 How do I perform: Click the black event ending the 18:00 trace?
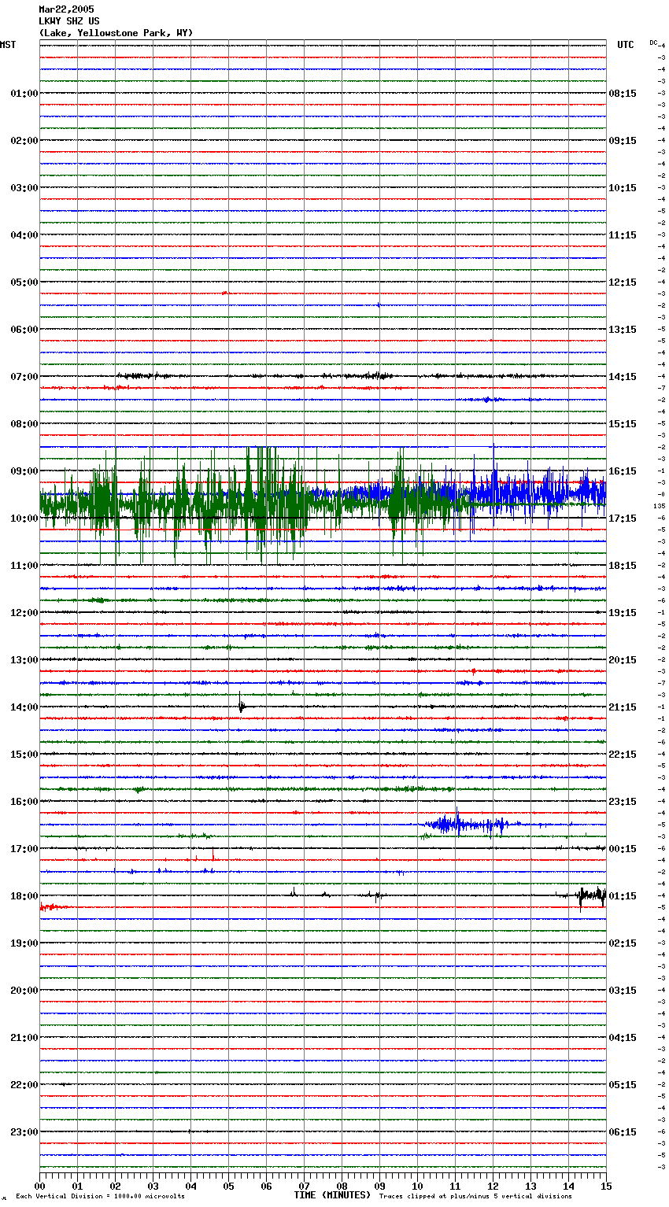coord(591,896)
